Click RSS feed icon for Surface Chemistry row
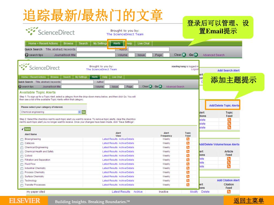 188,176
